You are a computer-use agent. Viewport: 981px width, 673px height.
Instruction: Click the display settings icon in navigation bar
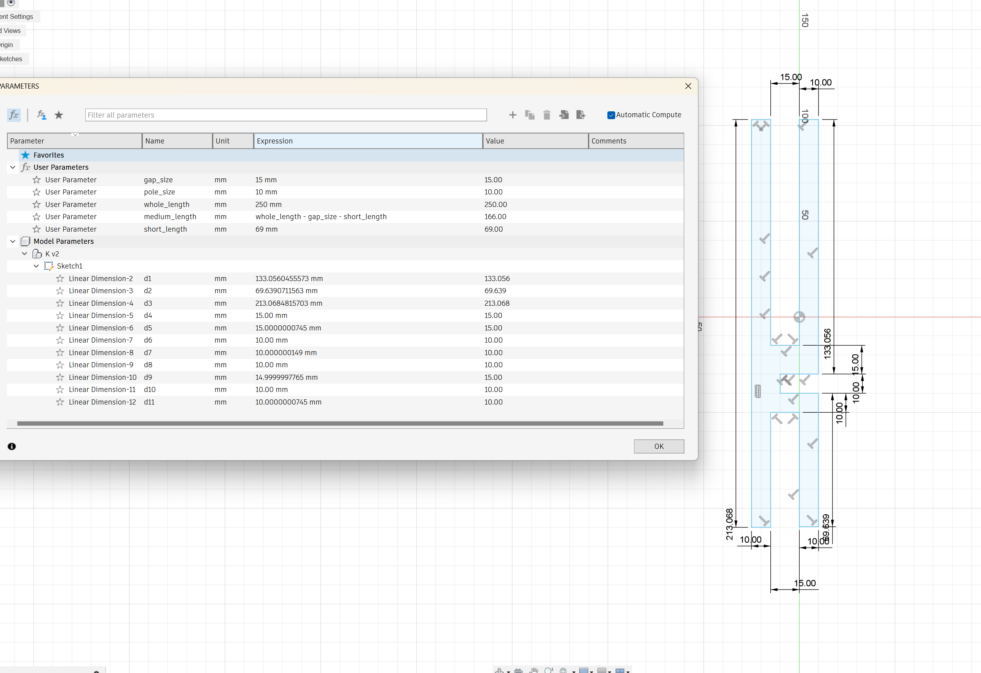tap(584, 671)
